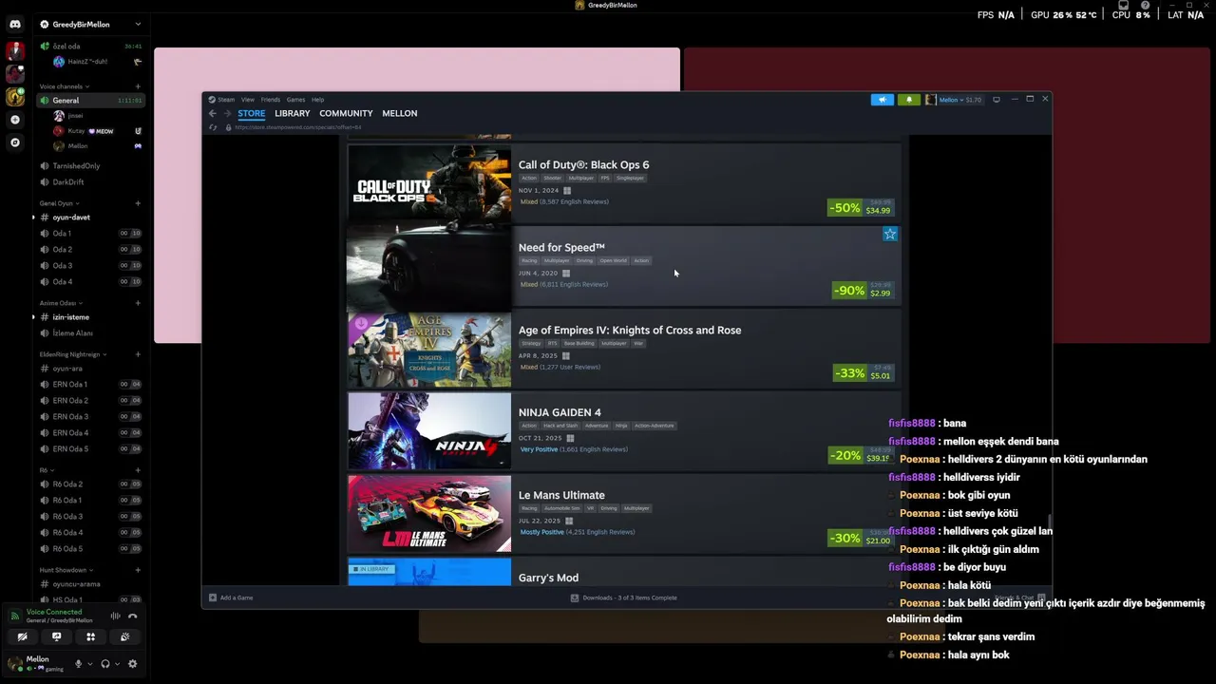Collapse Anime Odası category
The height and width of the screenshot is (684, 1216).
click(60, 303)
